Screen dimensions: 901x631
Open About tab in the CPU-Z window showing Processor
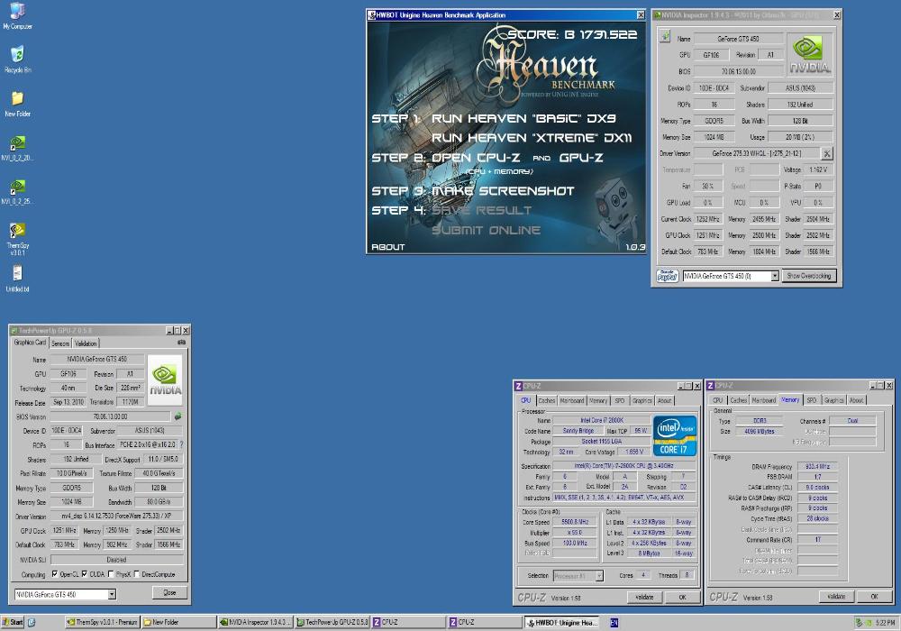[x=664, y=400]
